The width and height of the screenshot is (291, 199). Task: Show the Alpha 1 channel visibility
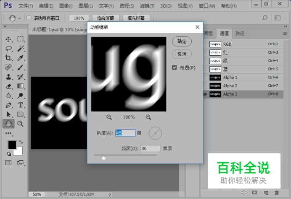[x=205, y=78]
